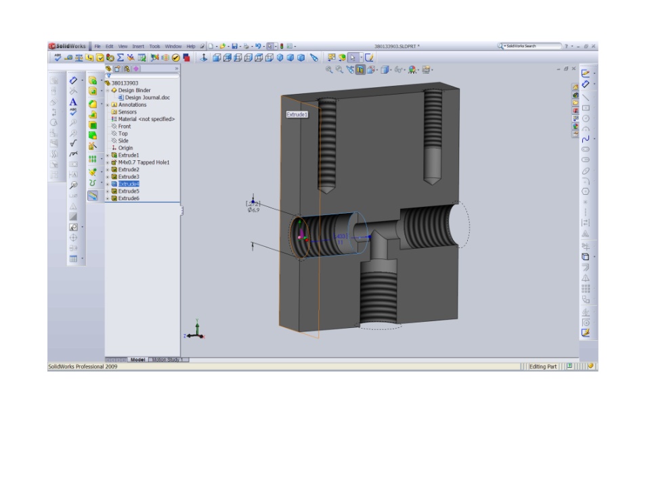Open the Hide/Show Items dropdown arrow

coord(404,70)
